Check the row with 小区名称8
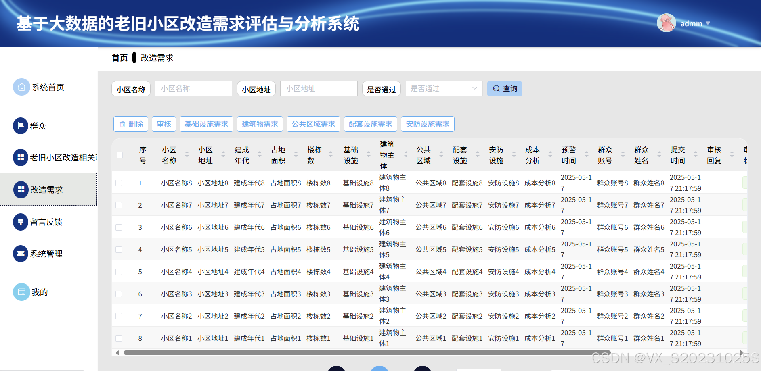 119,183
